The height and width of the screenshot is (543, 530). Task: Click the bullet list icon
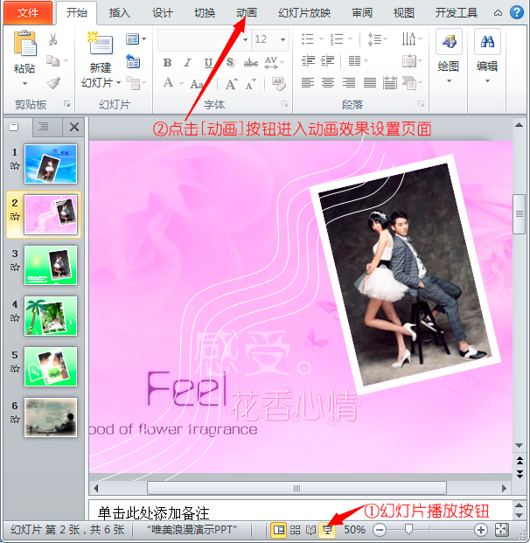(308, 38)
